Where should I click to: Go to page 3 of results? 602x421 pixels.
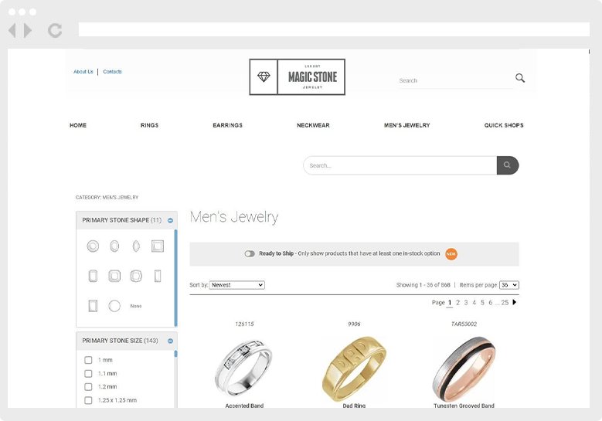tap(466, 302)
